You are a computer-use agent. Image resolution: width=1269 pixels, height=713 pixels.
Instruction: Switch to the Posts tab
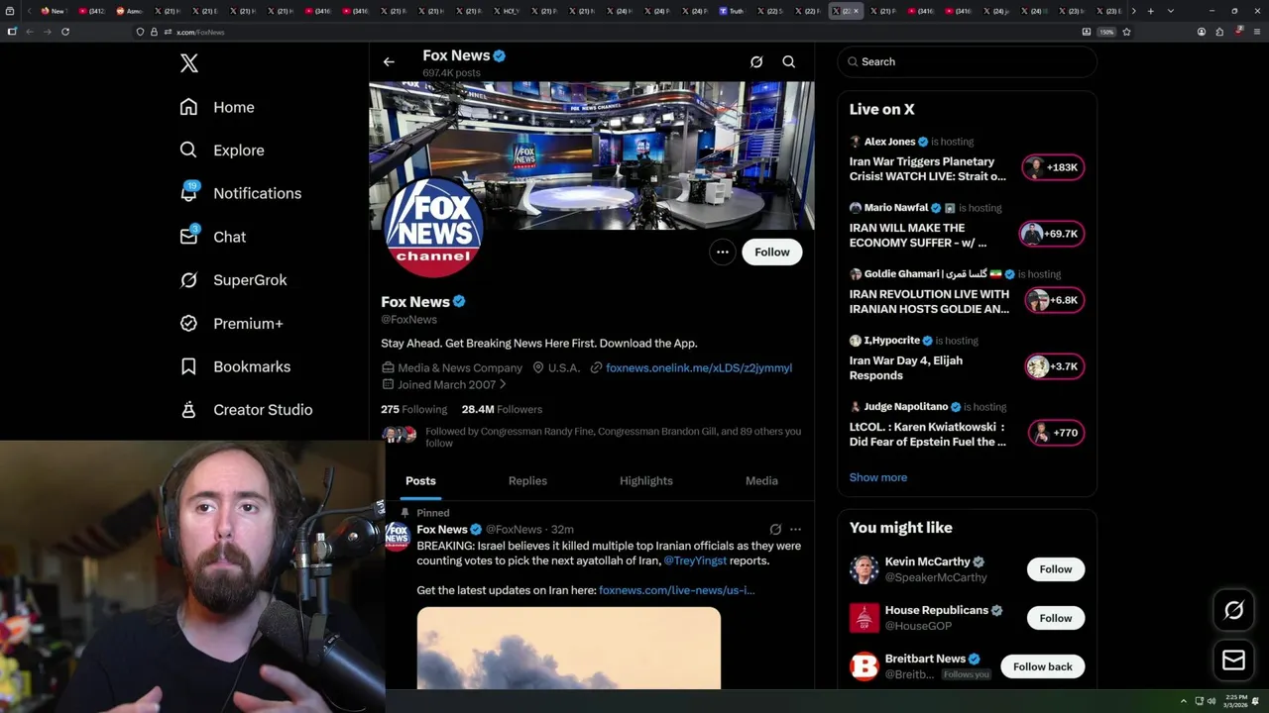(x=420, y=480)
